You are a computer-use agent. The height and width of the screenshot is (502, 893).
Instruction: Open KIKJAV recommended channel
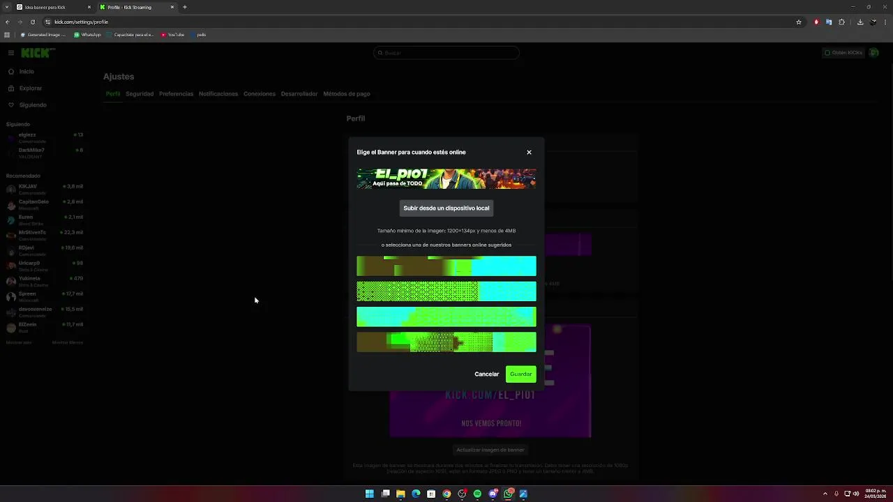(x=45, y=189)
